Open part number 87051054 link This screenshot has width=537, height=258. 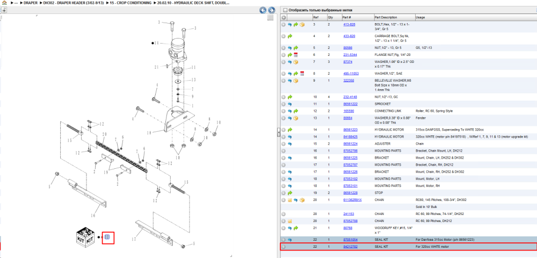coord(350,240)
